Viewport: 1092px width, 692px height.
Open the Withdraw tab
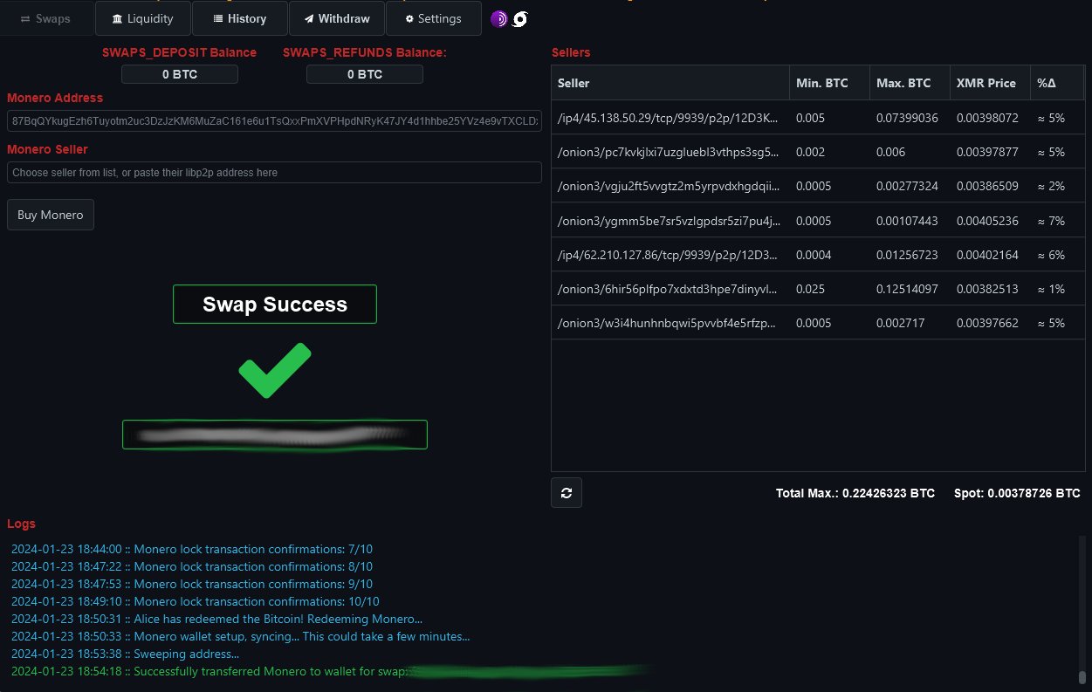[x=336, y=18]
